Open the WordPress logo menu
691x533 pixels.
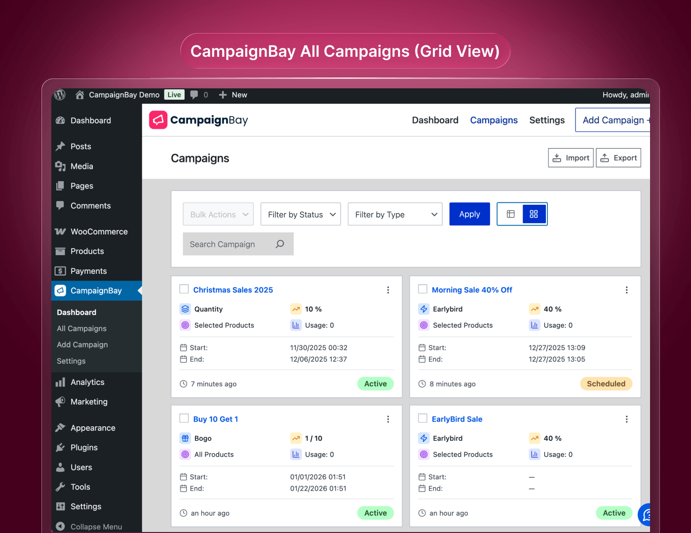60,95
